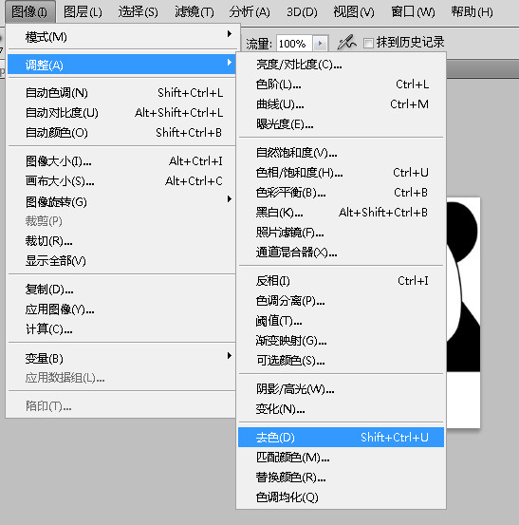Open the 选择(S) menu

point(138,12)
